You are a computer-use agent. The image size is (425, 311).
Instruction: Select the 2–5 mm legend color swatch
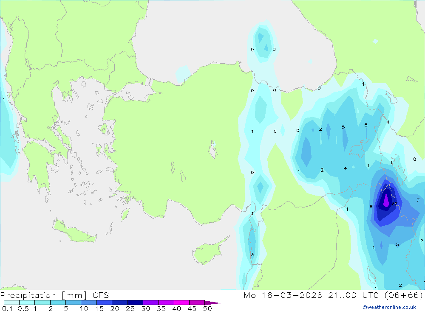point(58,303)
